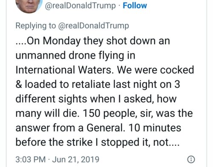Click the blue Follow link
213x167 pixels.
pos(135,6)
